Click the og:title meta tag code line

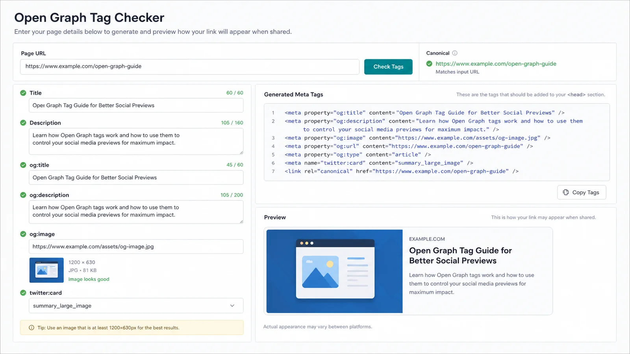pyautogui.click(x=424, y=112)
